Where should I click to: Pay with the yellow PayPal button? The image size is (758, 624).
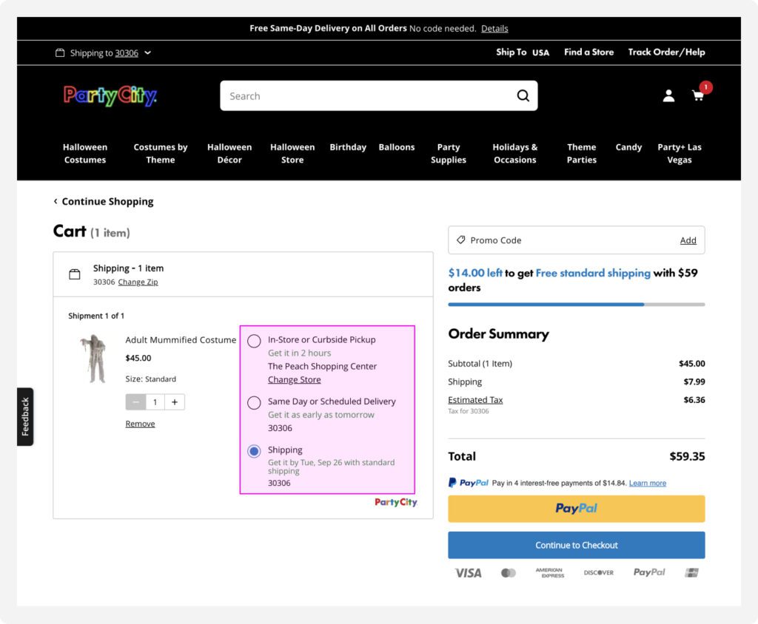(x=576, y=509)
